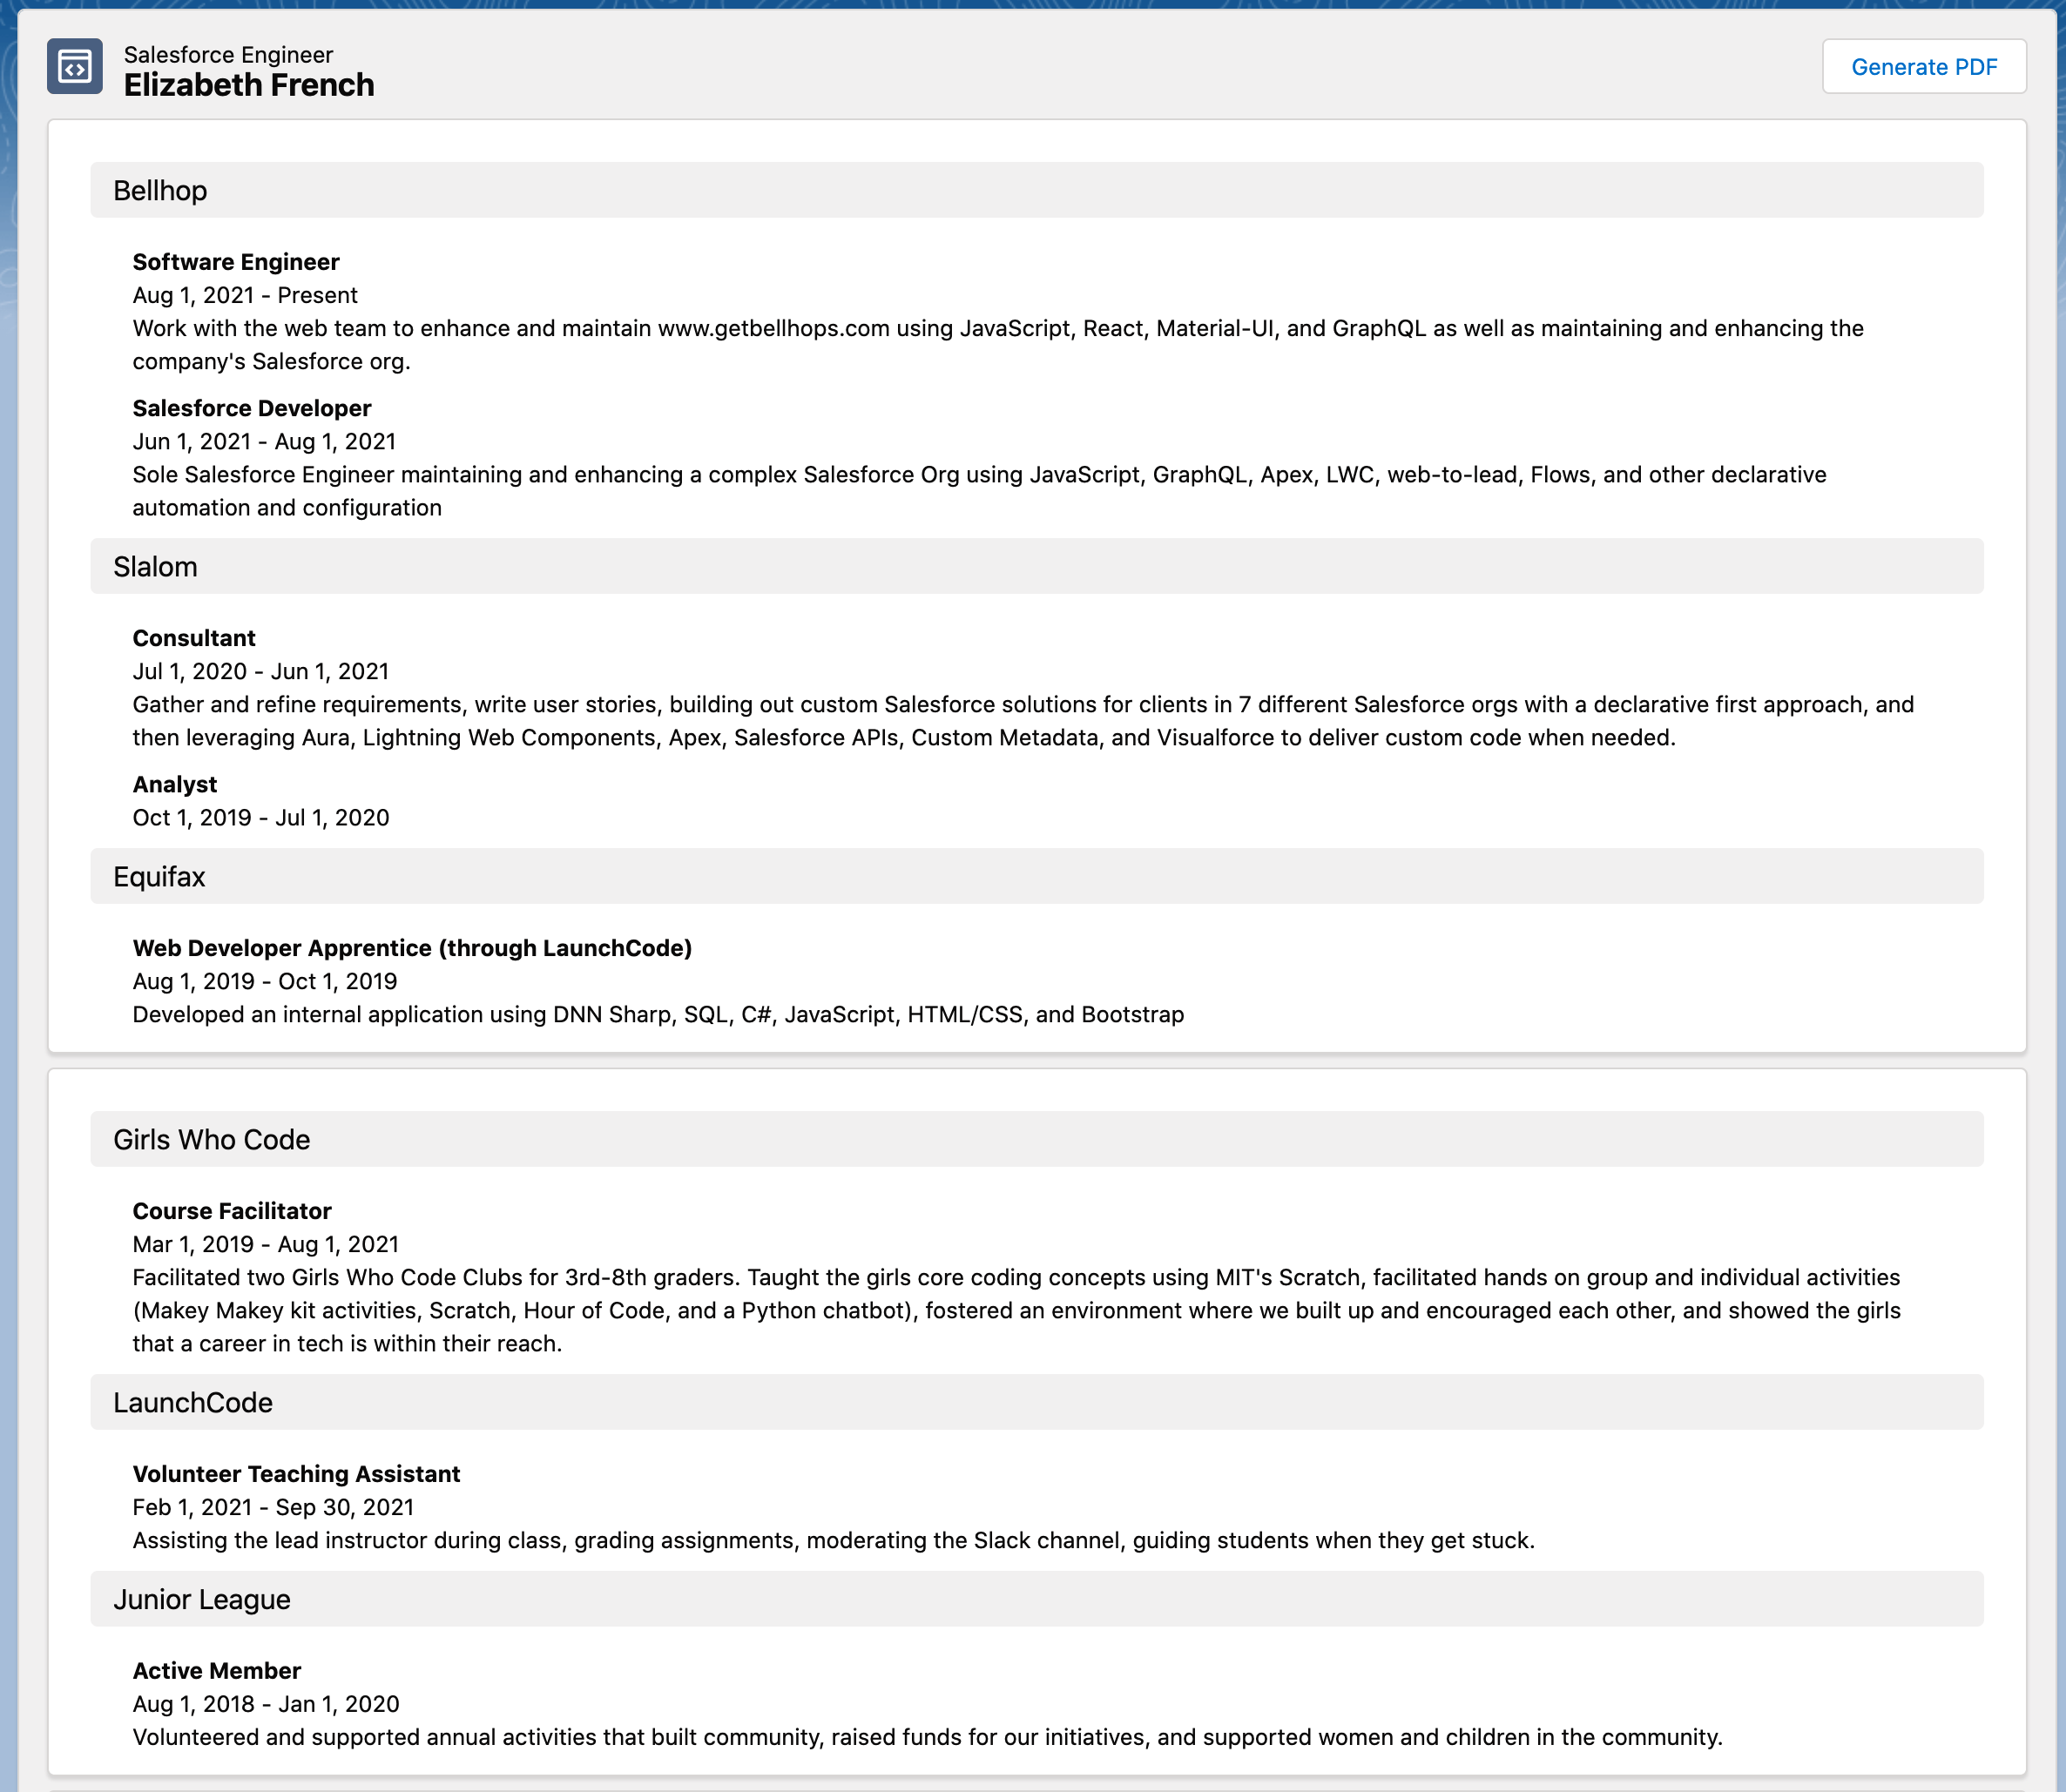Screen dimensions: 2066x1792
Task: Select the Elizabeth French record name
Action: pyautogui.click(x=249, y=85)
